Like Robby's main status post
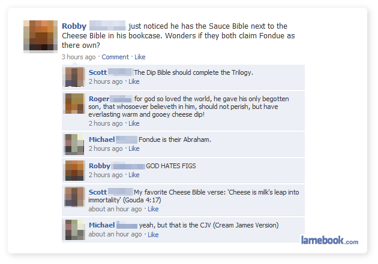The image size is (378, 264). [x=140, y=57]
